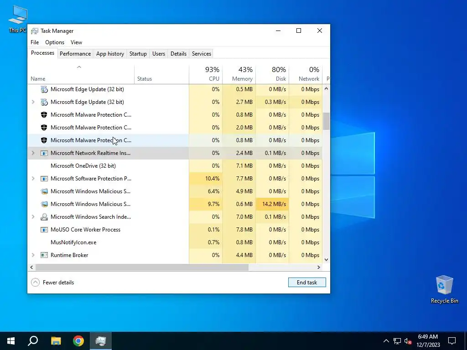Click the vertical scrollbar up arrow
This screenshot has height=350, width=467.
[327, 88]
